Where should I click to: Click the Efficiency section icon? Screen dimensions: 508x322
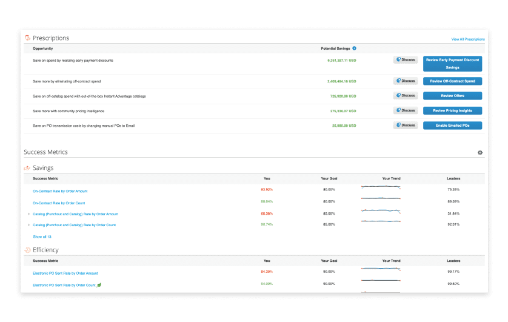click(x=27, y=250)
